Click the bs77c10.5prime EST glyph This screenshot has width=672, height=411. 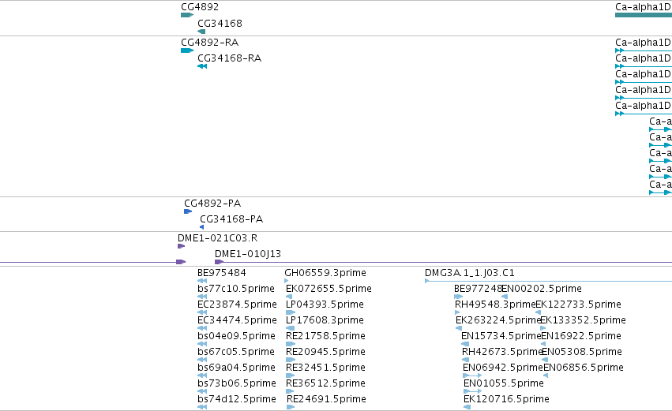202,297
